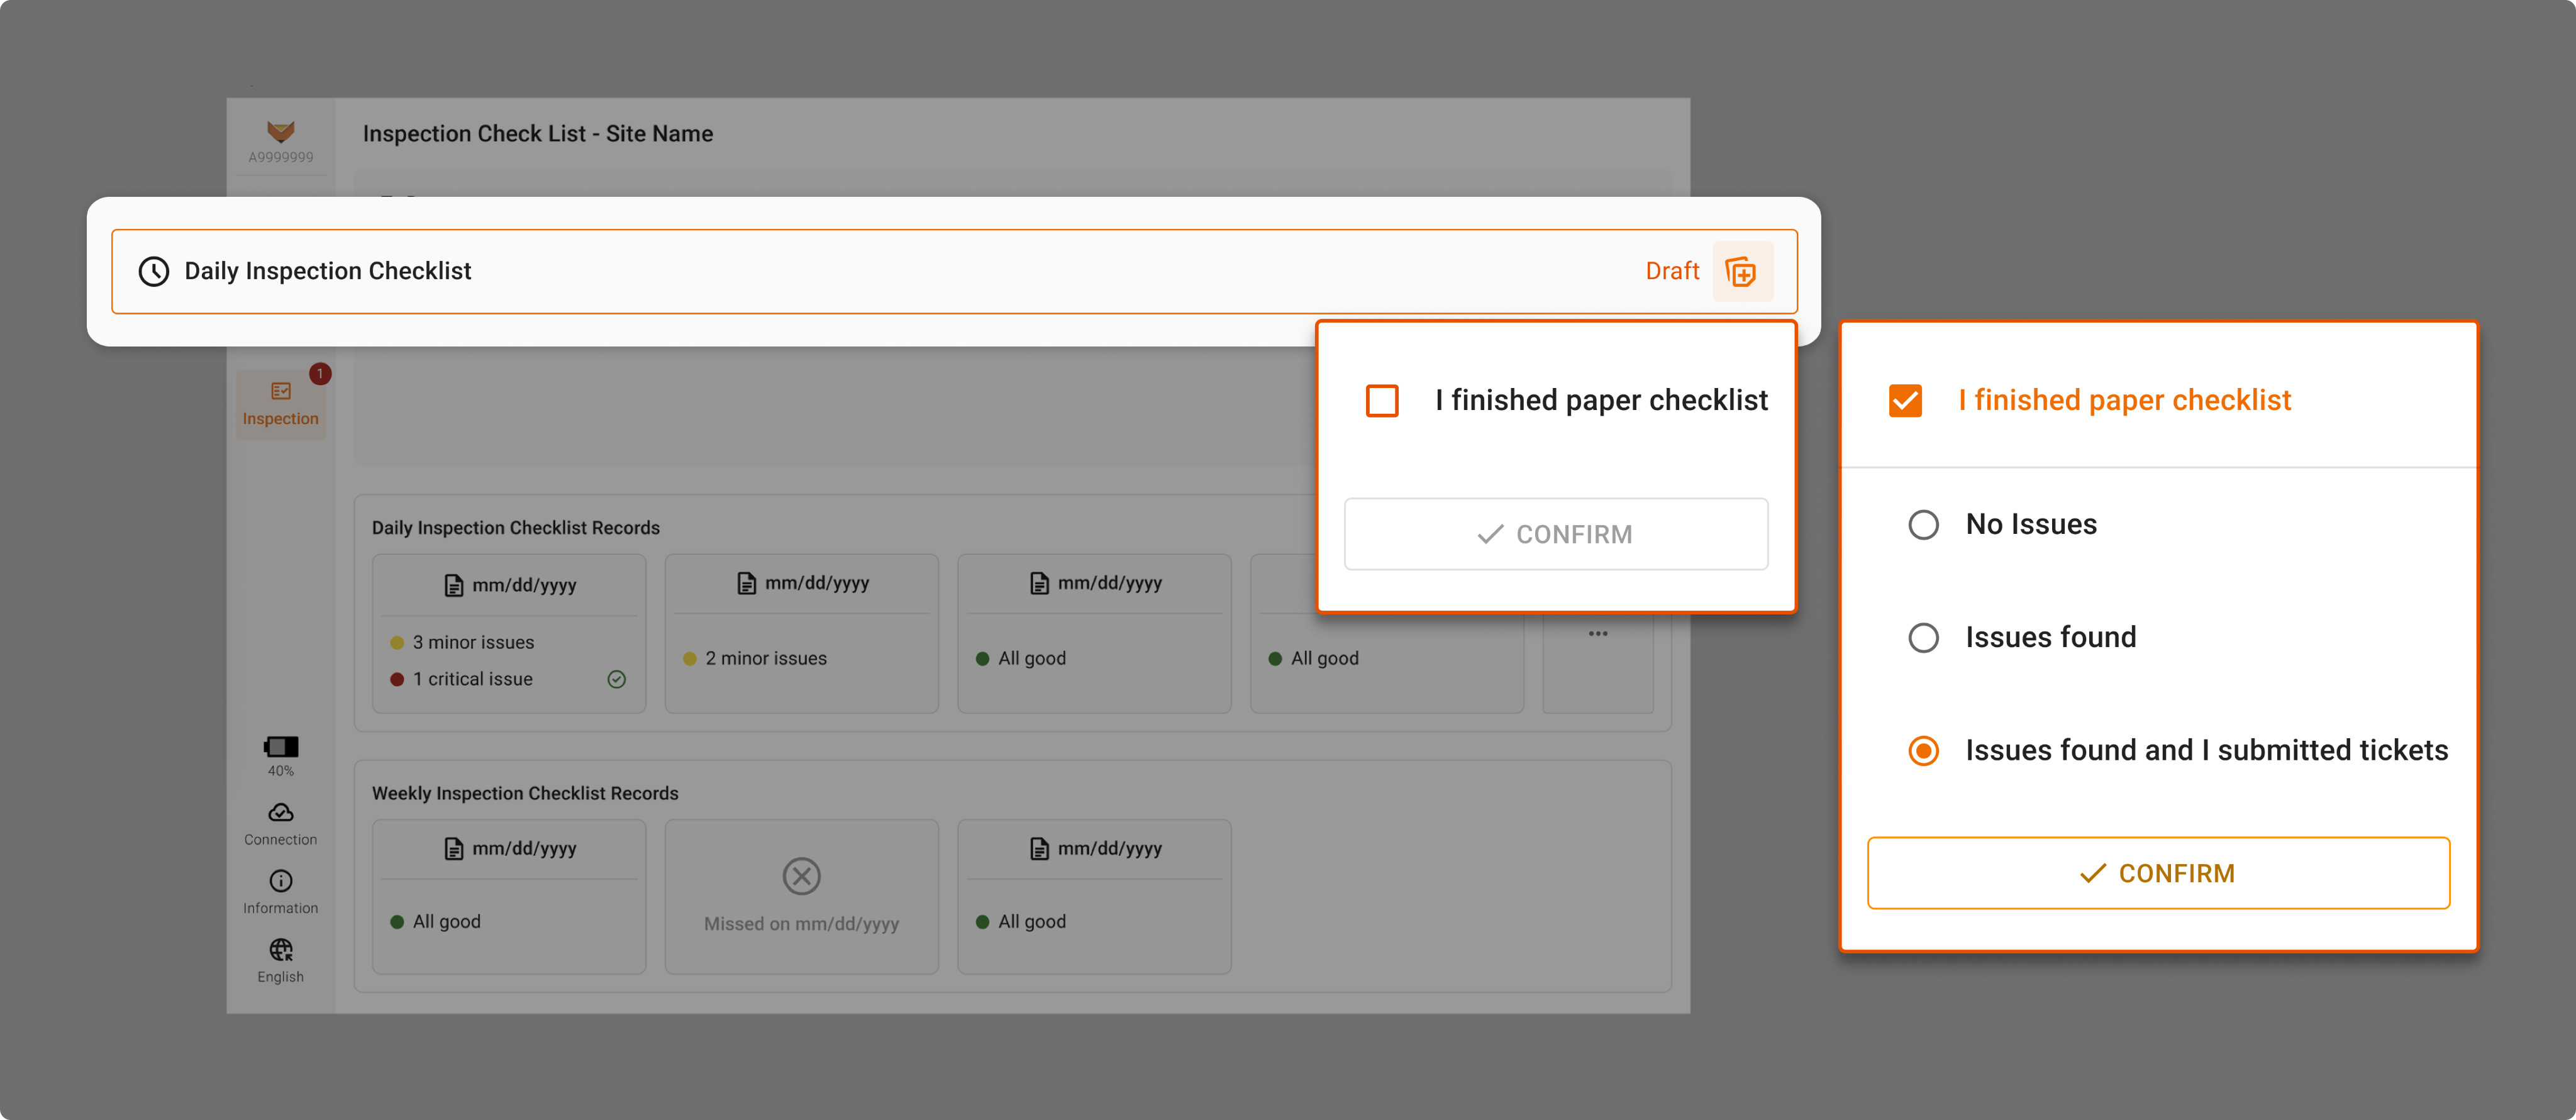This screenshot has height=1120, width=2576.
Task: Open the Connection cloud icon
Action: click(x=280, y=813)
